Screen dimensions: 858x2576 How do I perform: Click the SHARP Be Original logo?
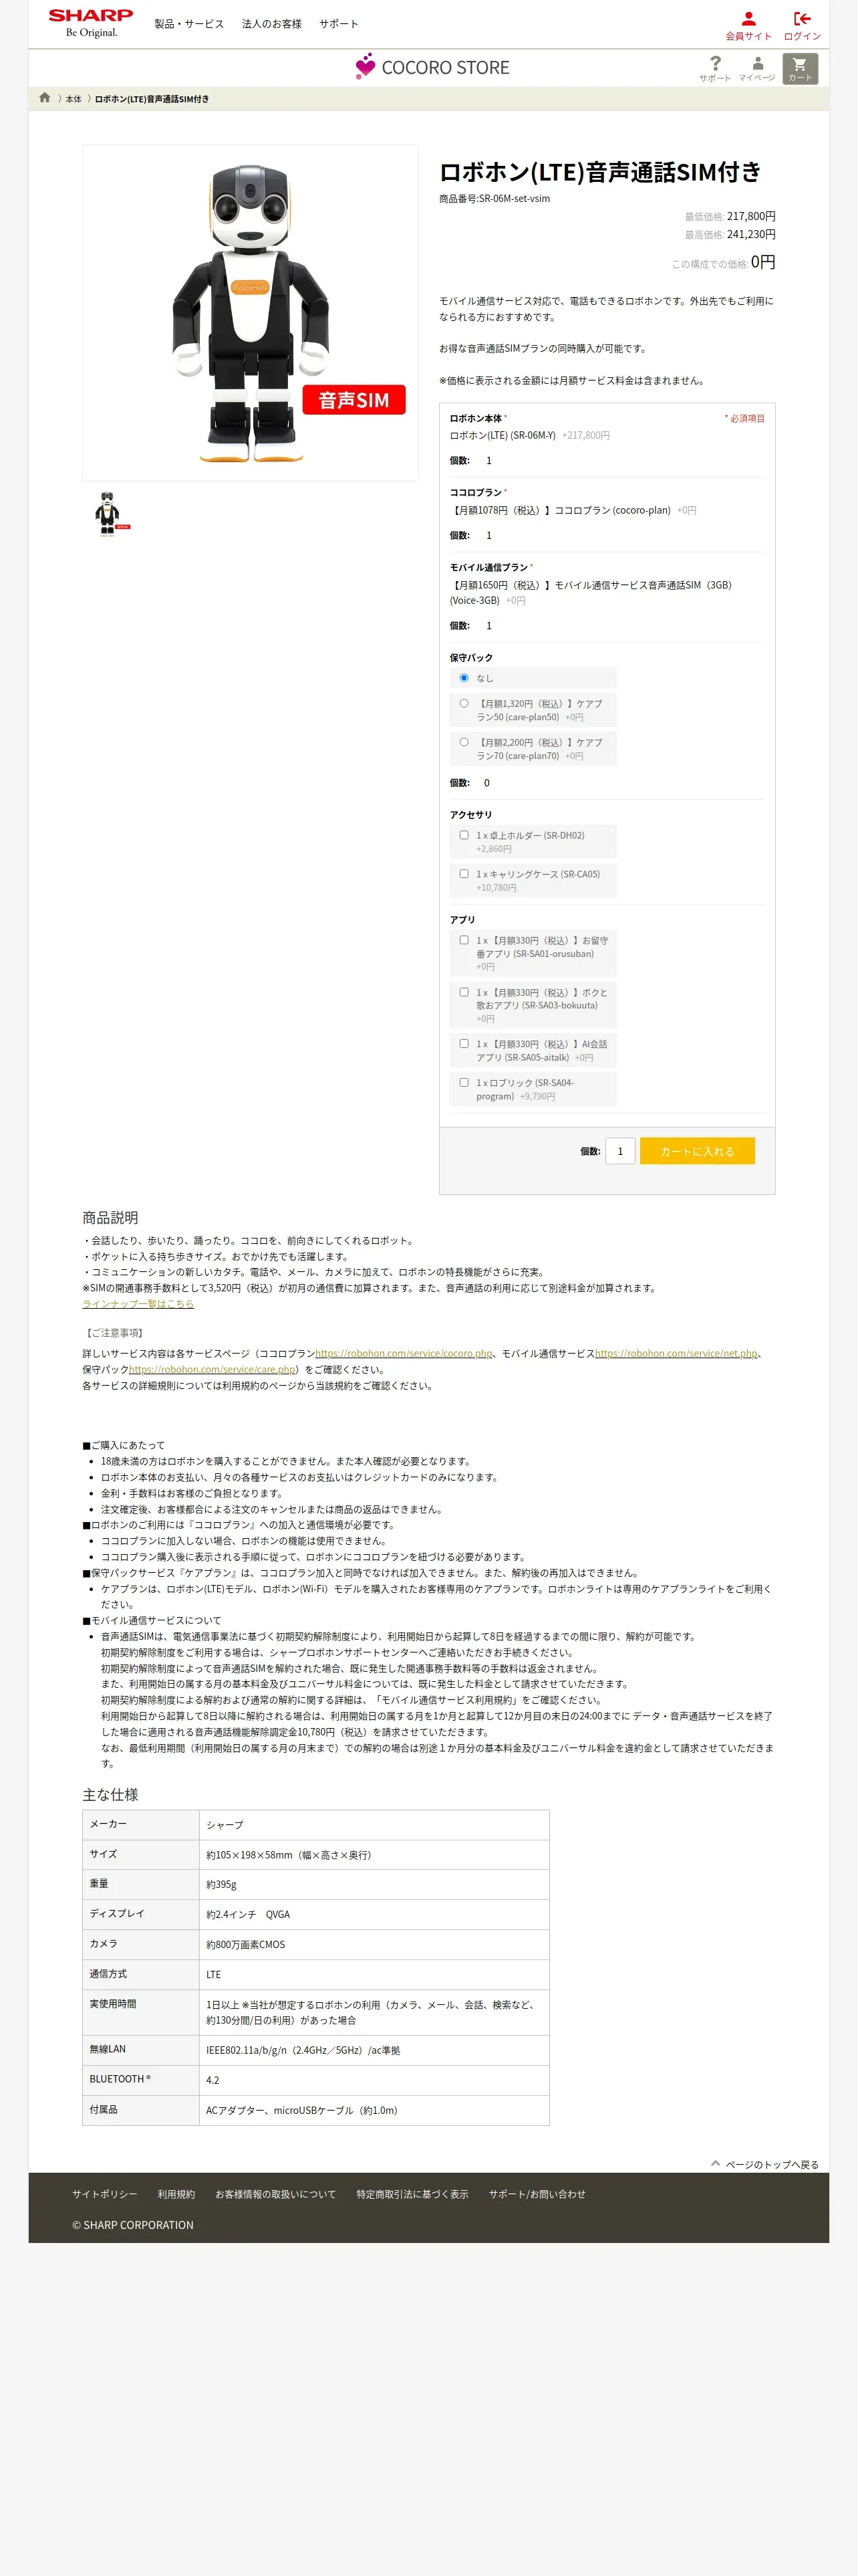(91, 23)
